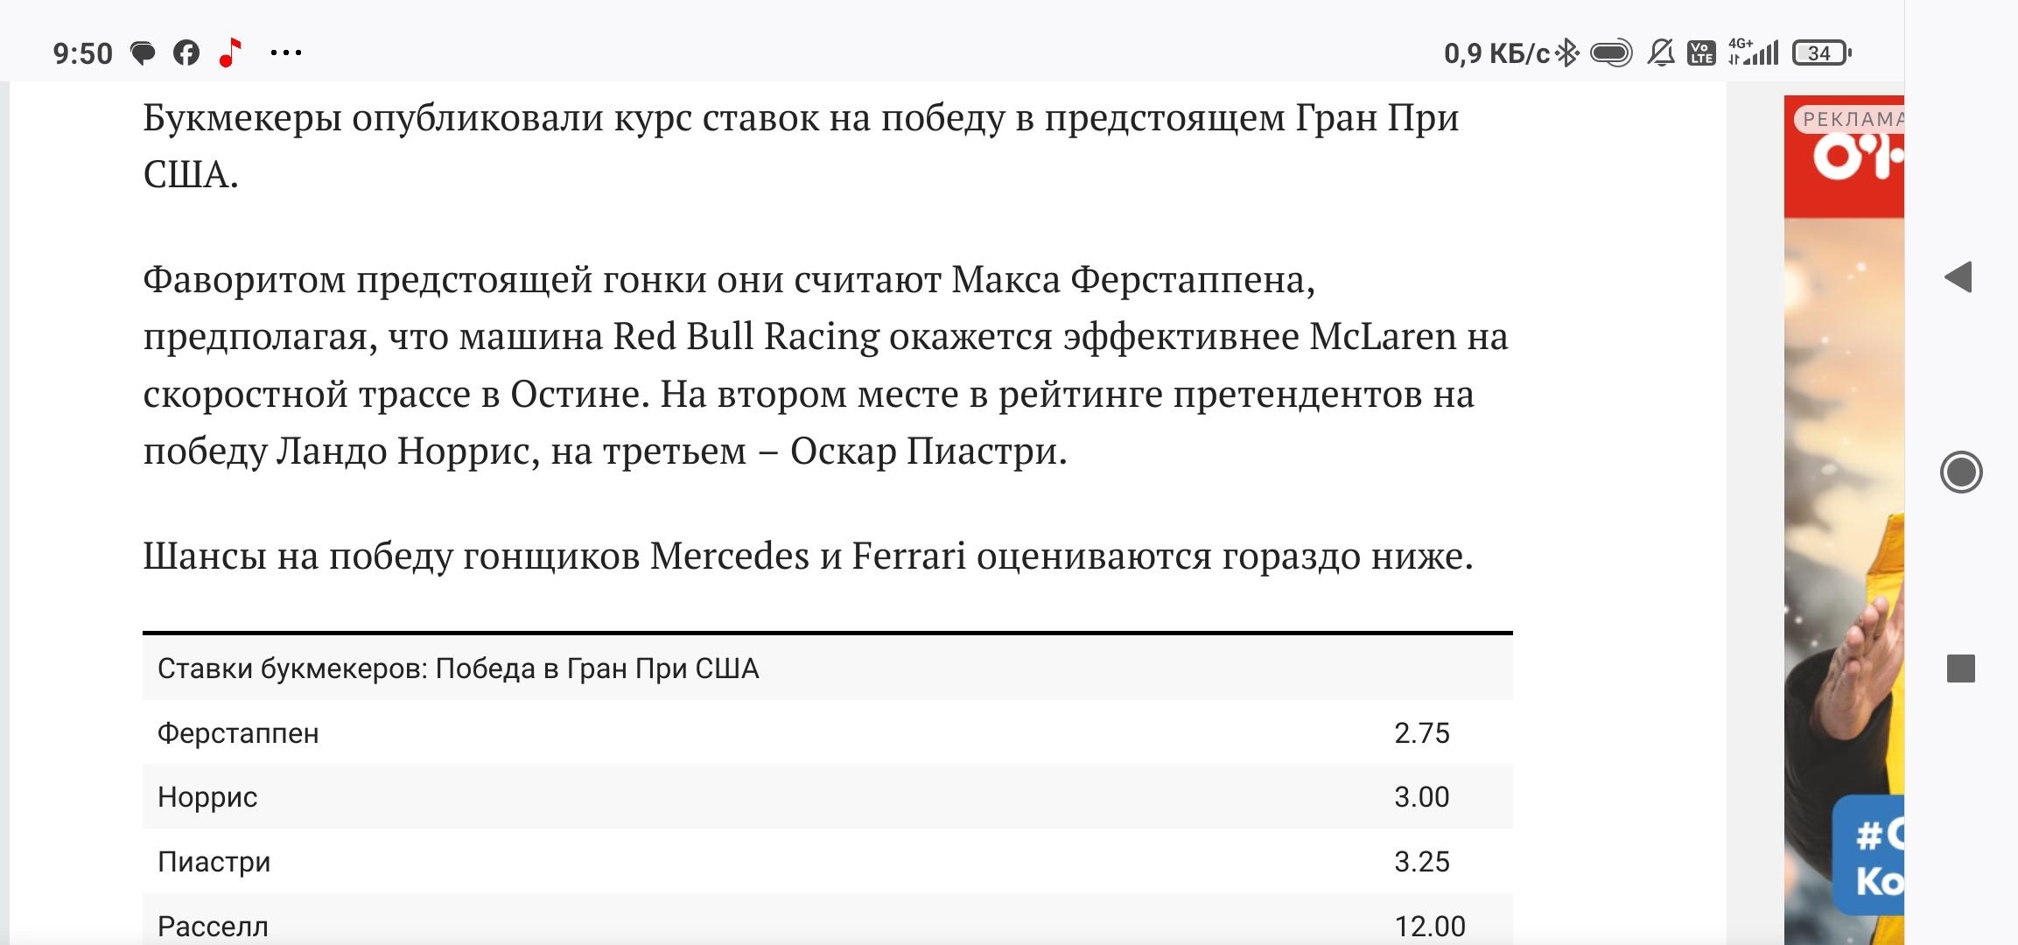Tap the chat bubble notification icon

(143, 53)
